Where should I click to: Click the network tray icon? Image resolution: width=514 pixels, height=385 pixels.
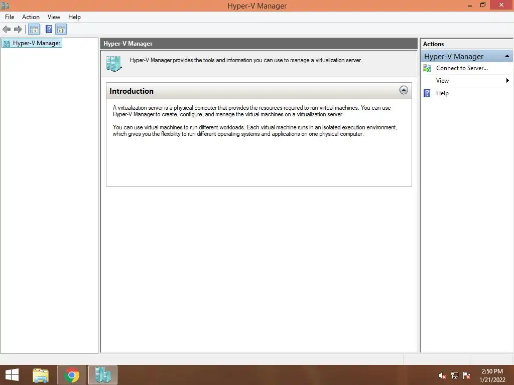(455, 375)
